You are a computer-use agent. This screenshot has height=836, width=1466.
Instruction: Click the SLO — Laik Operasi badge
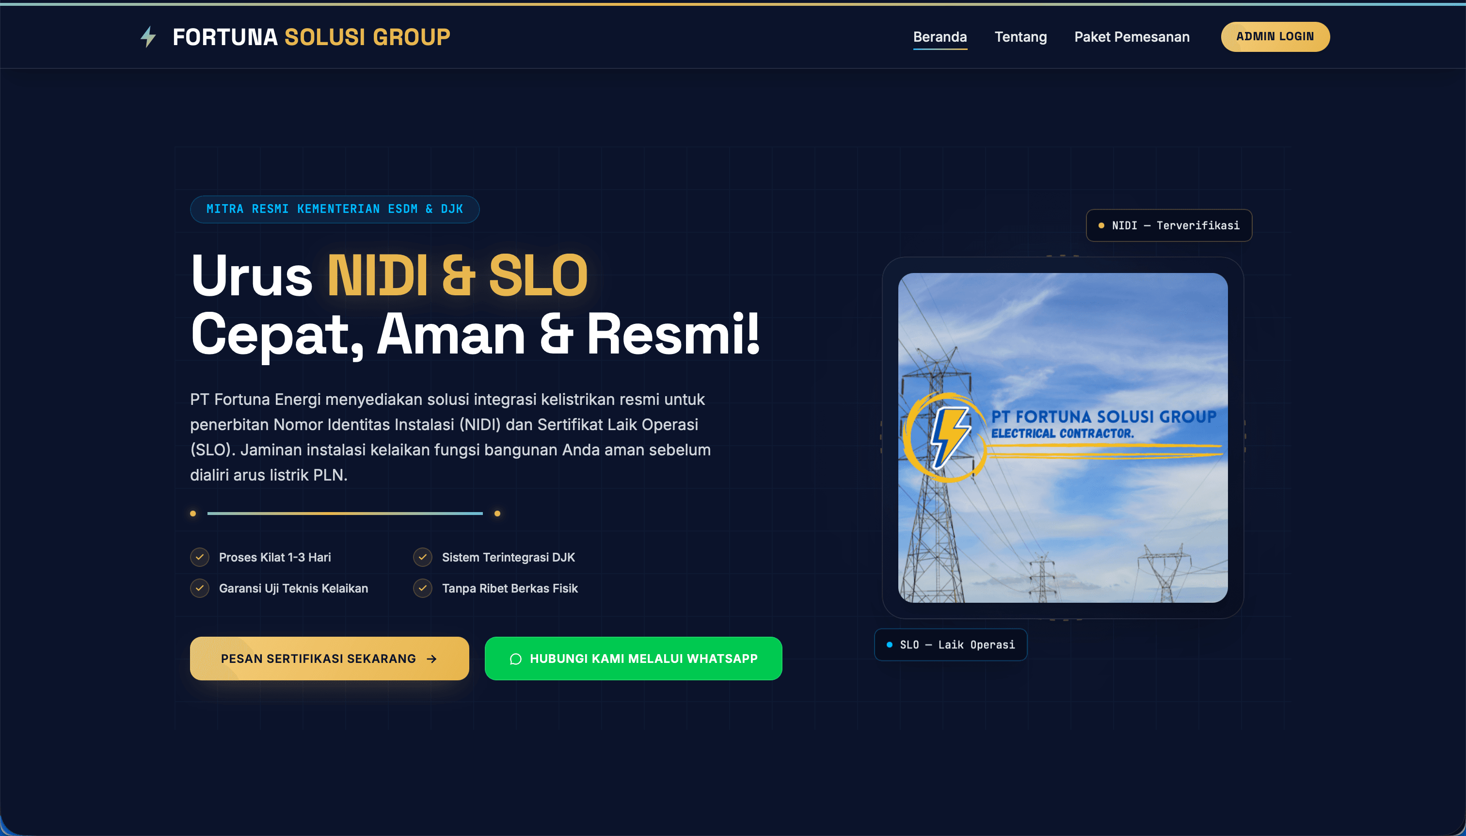click(x=951, y=644)
